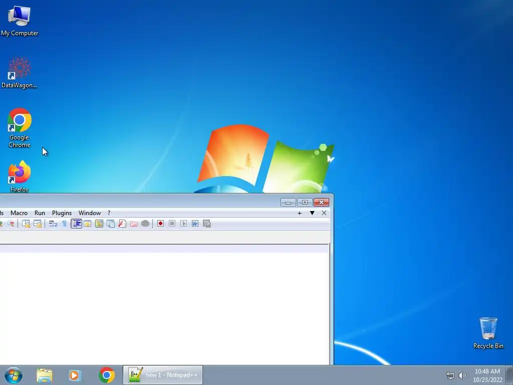Screen dimensions: 513x385
Task: Open the down-triangle dropdown on menu bar
Action: click(312, 213)
